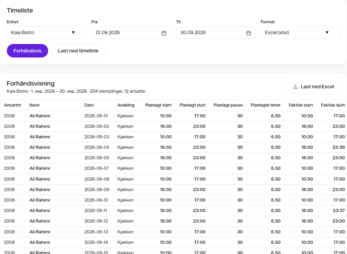
Task: Click Ali Rahimi in the 2026-09-02 row
Action: (40, 126)
